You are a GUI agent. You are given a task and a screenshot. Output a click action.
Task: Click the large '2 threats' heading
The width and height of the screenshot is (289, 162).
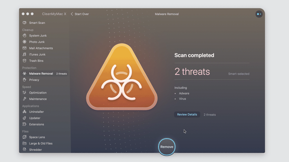tap(192, 71)
